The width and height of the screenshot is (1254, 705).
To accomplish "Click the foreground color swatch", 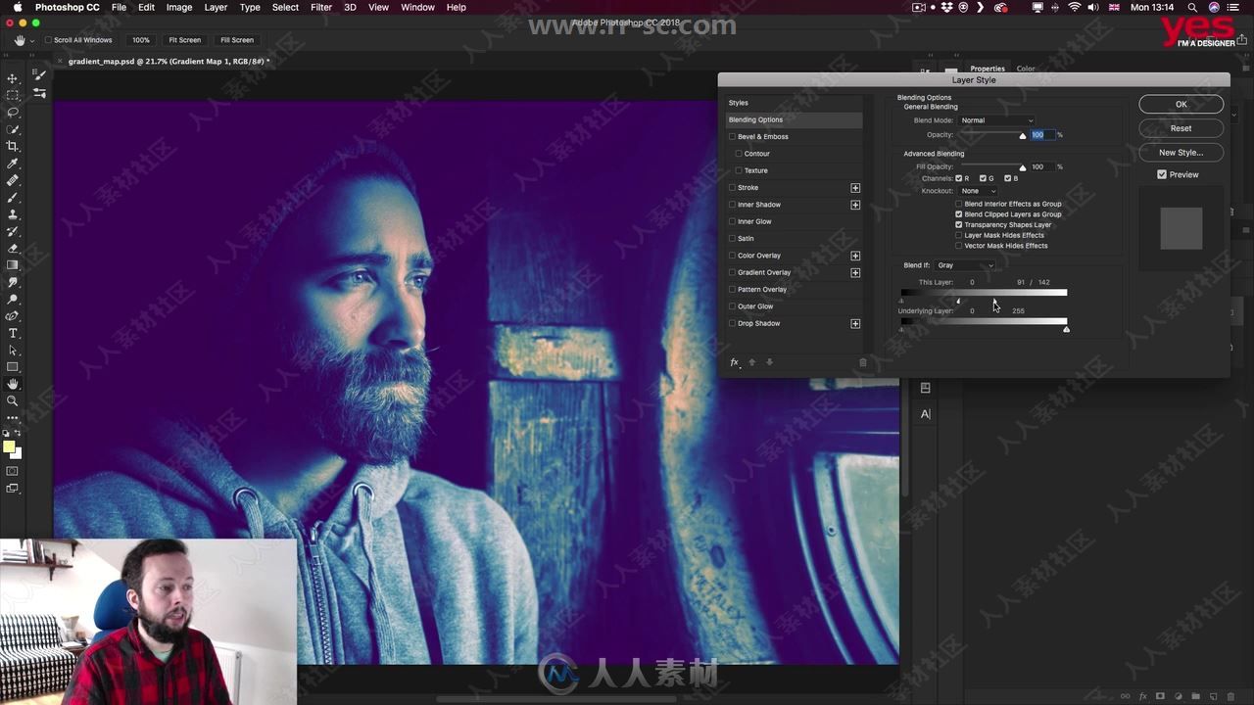I will tap(10, 447).
